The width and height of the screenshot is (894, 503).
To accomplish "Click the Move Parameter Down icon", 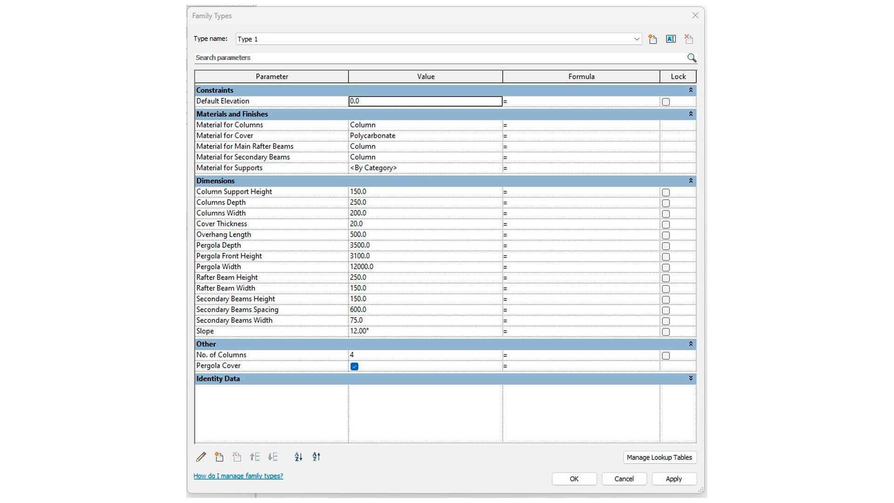I will (x=273, y=457).
